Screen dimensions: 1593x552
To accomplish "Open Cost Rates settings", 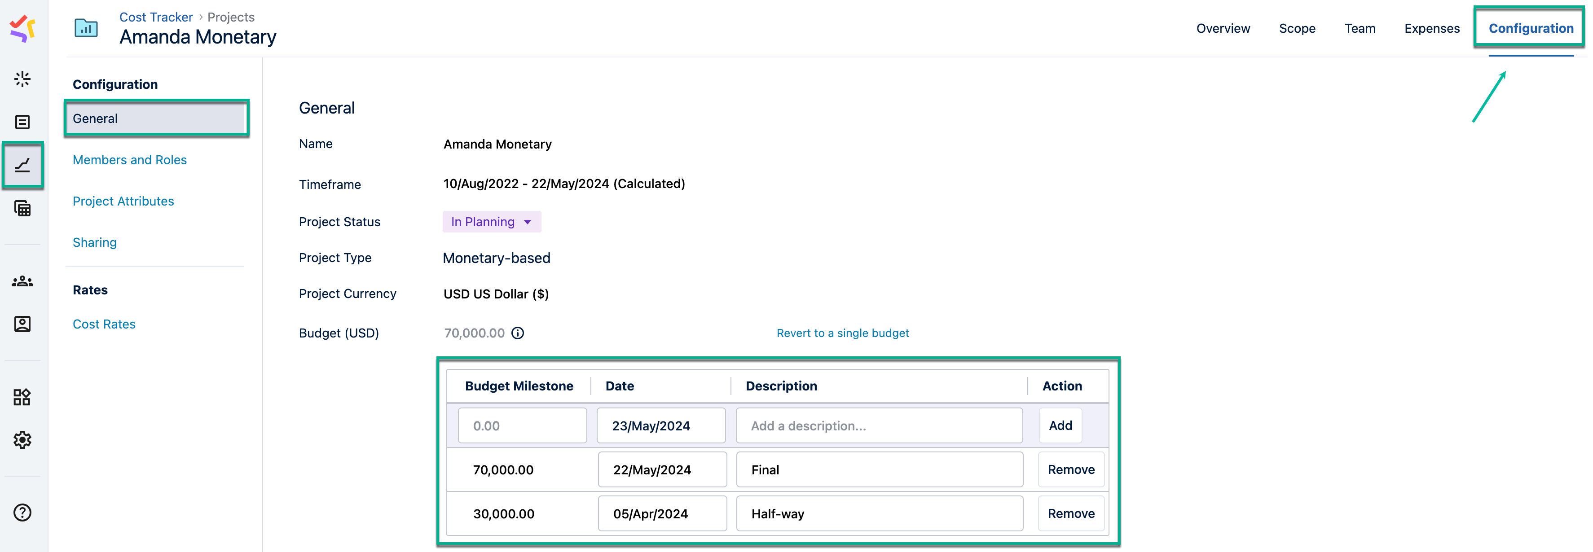I will [x=104, y=323].
